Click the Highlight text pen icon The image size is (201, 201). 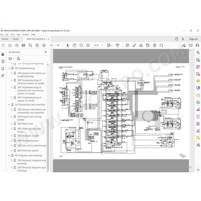[134, 45]
